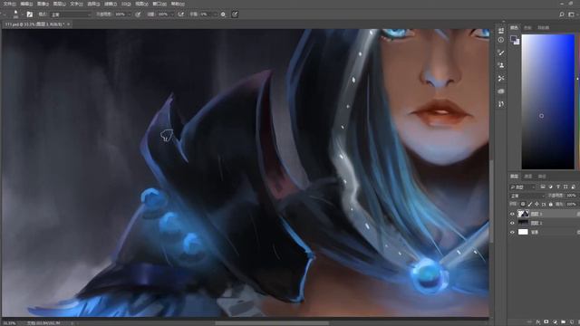Open smoothing options gear icon

[223, 14]
